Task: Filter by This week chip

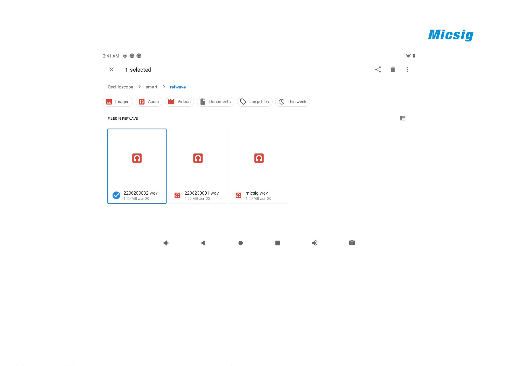Action: coord(292,102)
